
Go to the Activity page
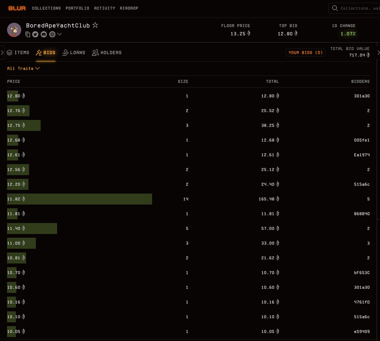point(104,8)
